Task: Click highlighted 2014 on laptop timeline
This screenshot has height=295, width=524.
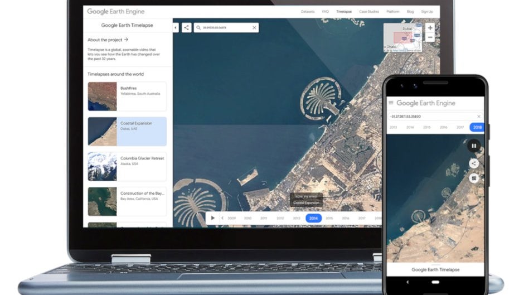Action: click(313, 218)
